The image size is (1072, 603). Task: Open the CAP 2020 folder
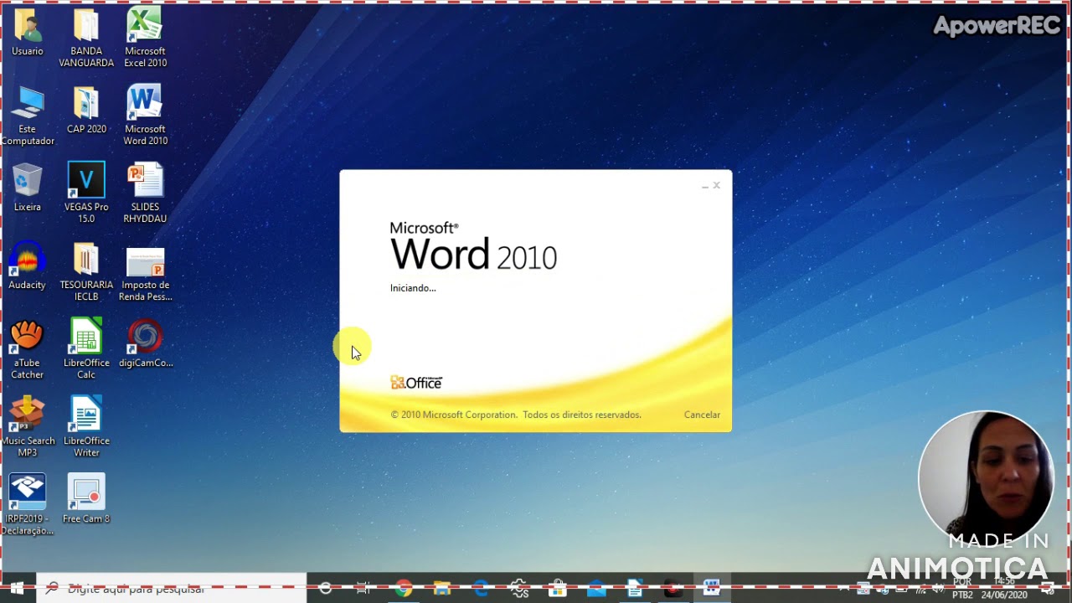[x=86, y=110]
